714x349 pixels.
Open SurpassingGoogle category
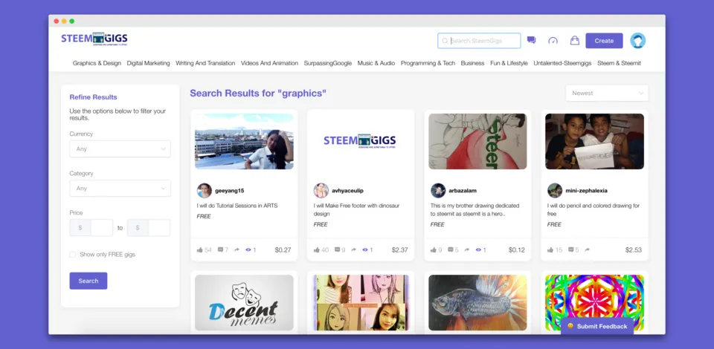click(x=328, y=63)
